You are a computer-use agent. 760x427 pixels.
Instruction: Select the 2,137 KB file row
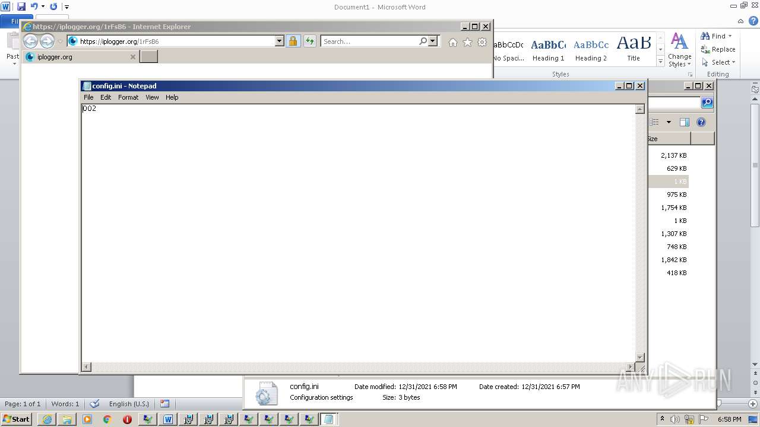pos(668,155)
